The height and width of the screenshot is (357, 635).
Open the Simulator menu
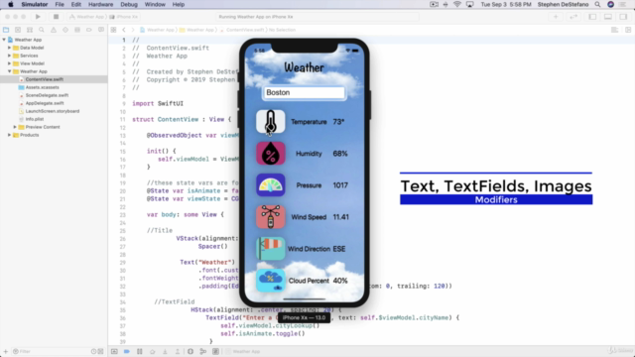pyautogui.click(x=35, y=4)
